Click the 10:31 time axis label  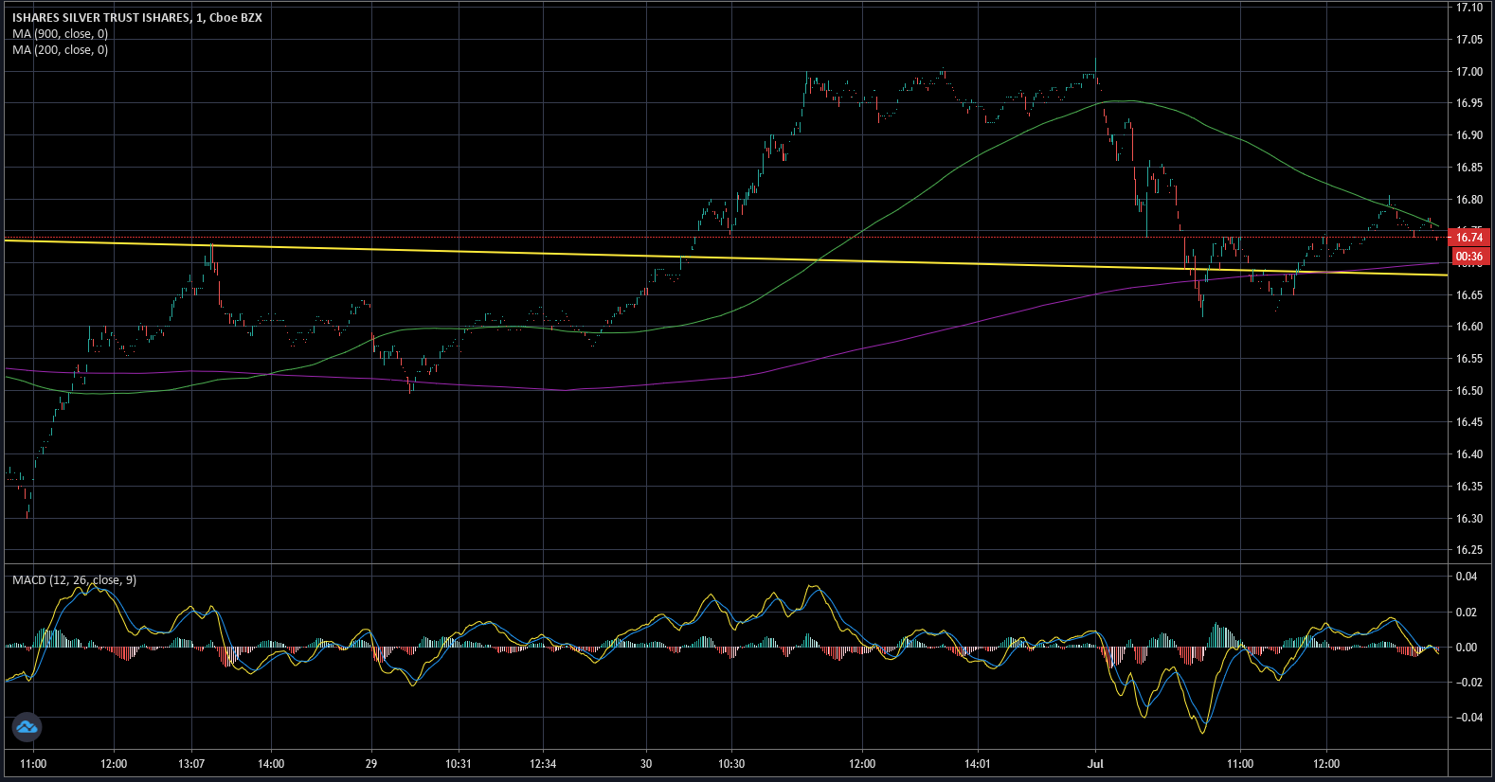coord(458,764)
